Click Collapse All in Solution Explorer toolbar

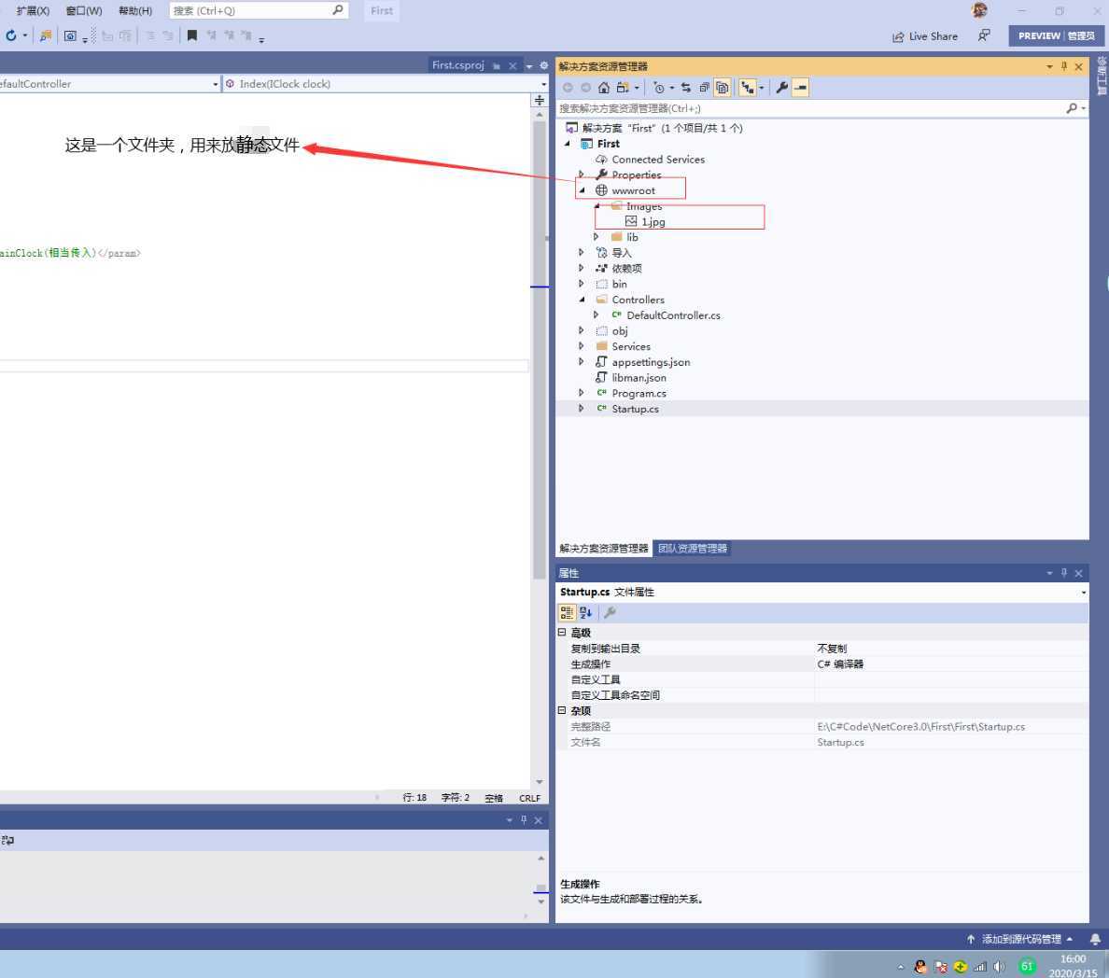click(x=705, y=88)
